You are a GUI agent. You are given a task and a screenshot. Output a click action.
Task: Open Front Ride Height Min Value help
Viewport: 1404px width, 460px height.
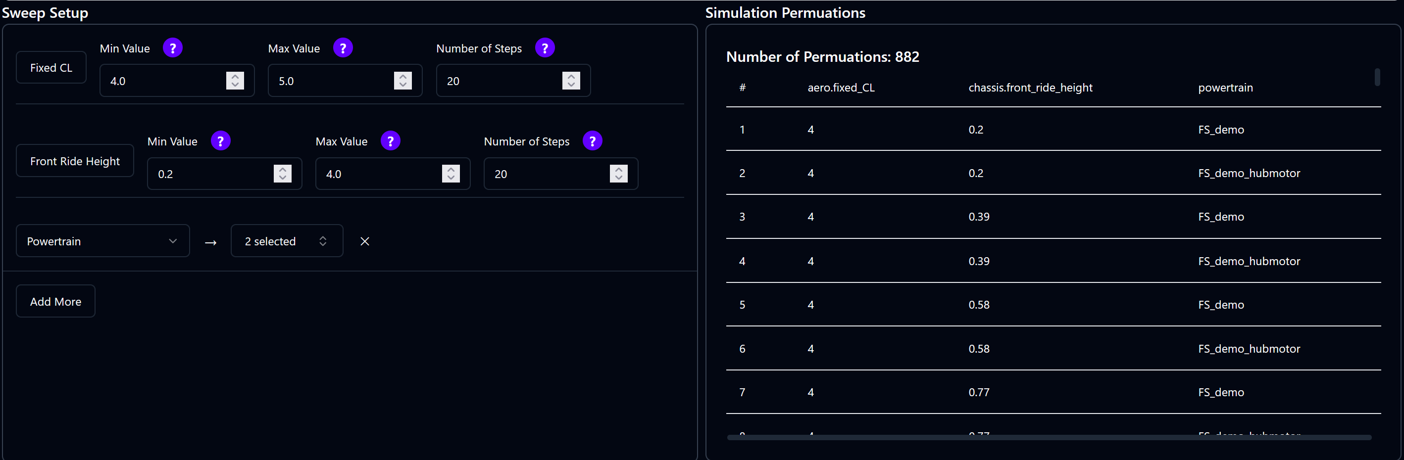click(220, 141)
